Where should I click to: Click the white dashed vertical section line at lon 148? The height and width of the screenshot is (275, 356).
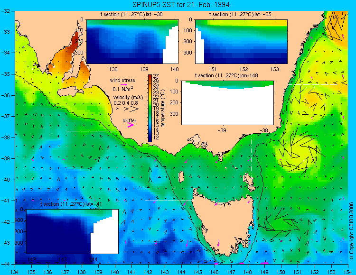click(251, 156)
